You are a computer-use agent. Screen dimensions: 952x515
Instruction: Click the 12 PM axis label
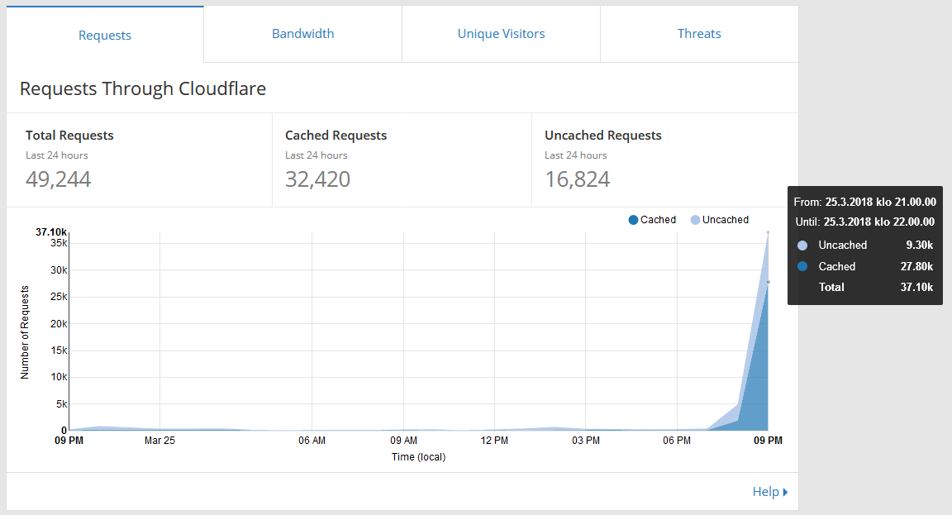click(x=494, y=441)
